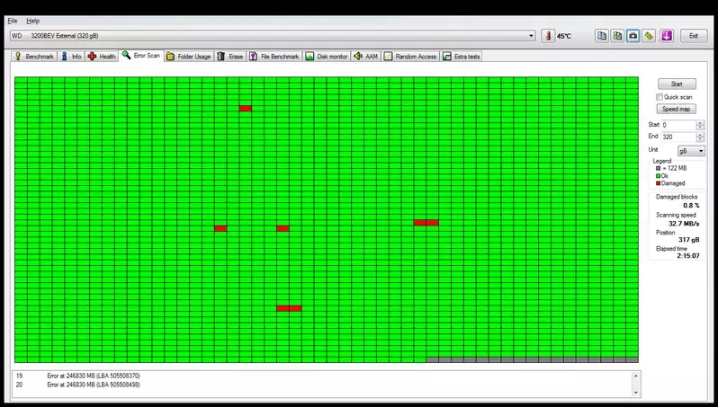Viewport: 718px width, 407px height.
Task: Decrease the End value with down arrow
Action: pyautogui.click(x=700, y=139)
